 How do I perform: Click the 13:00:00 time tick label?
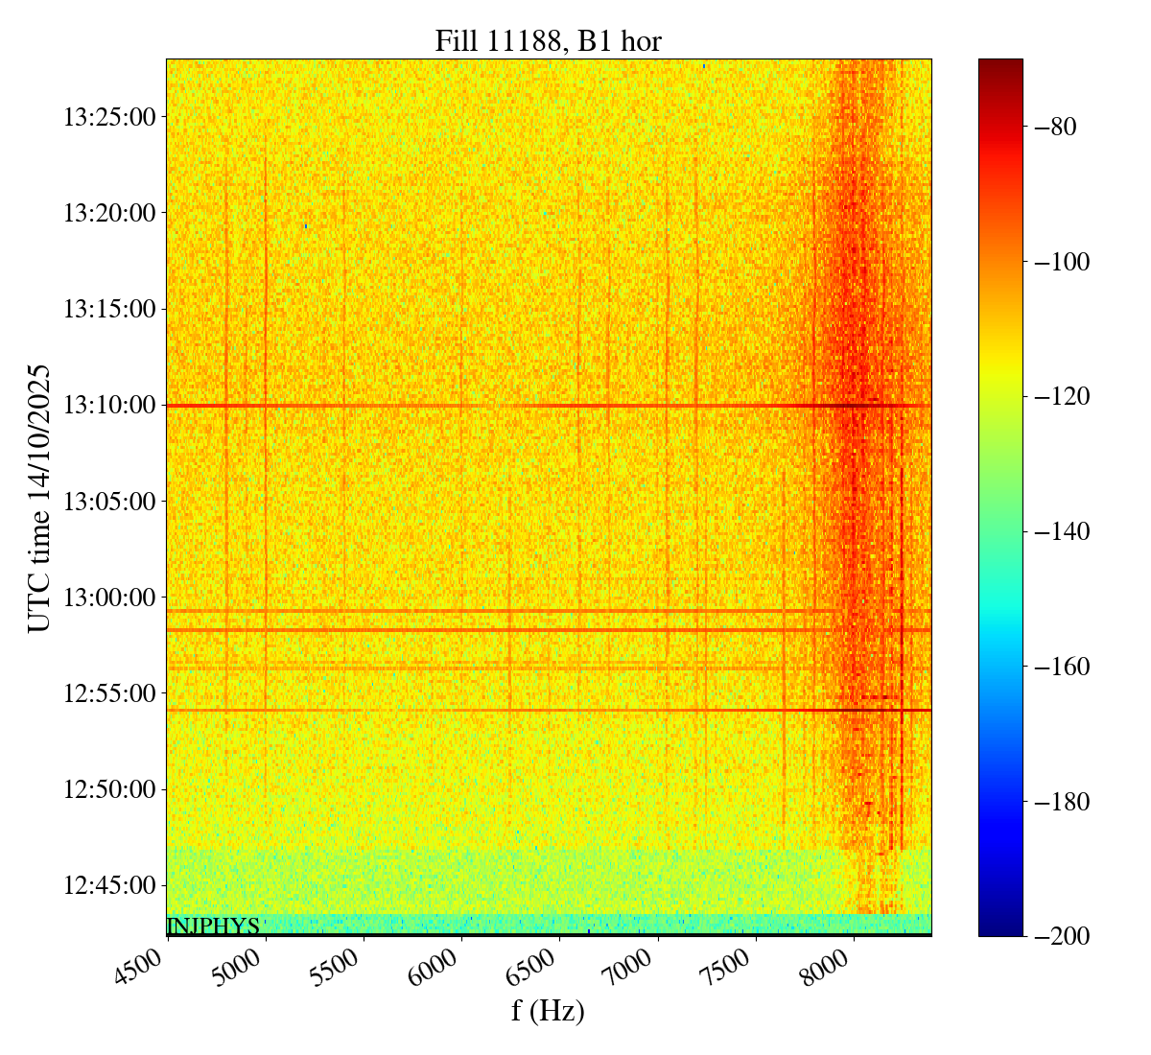click(108, 598)
